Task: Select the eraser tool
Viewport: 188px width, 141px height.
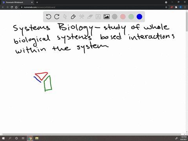Action: pyautogui.click(x=90, y=17)
